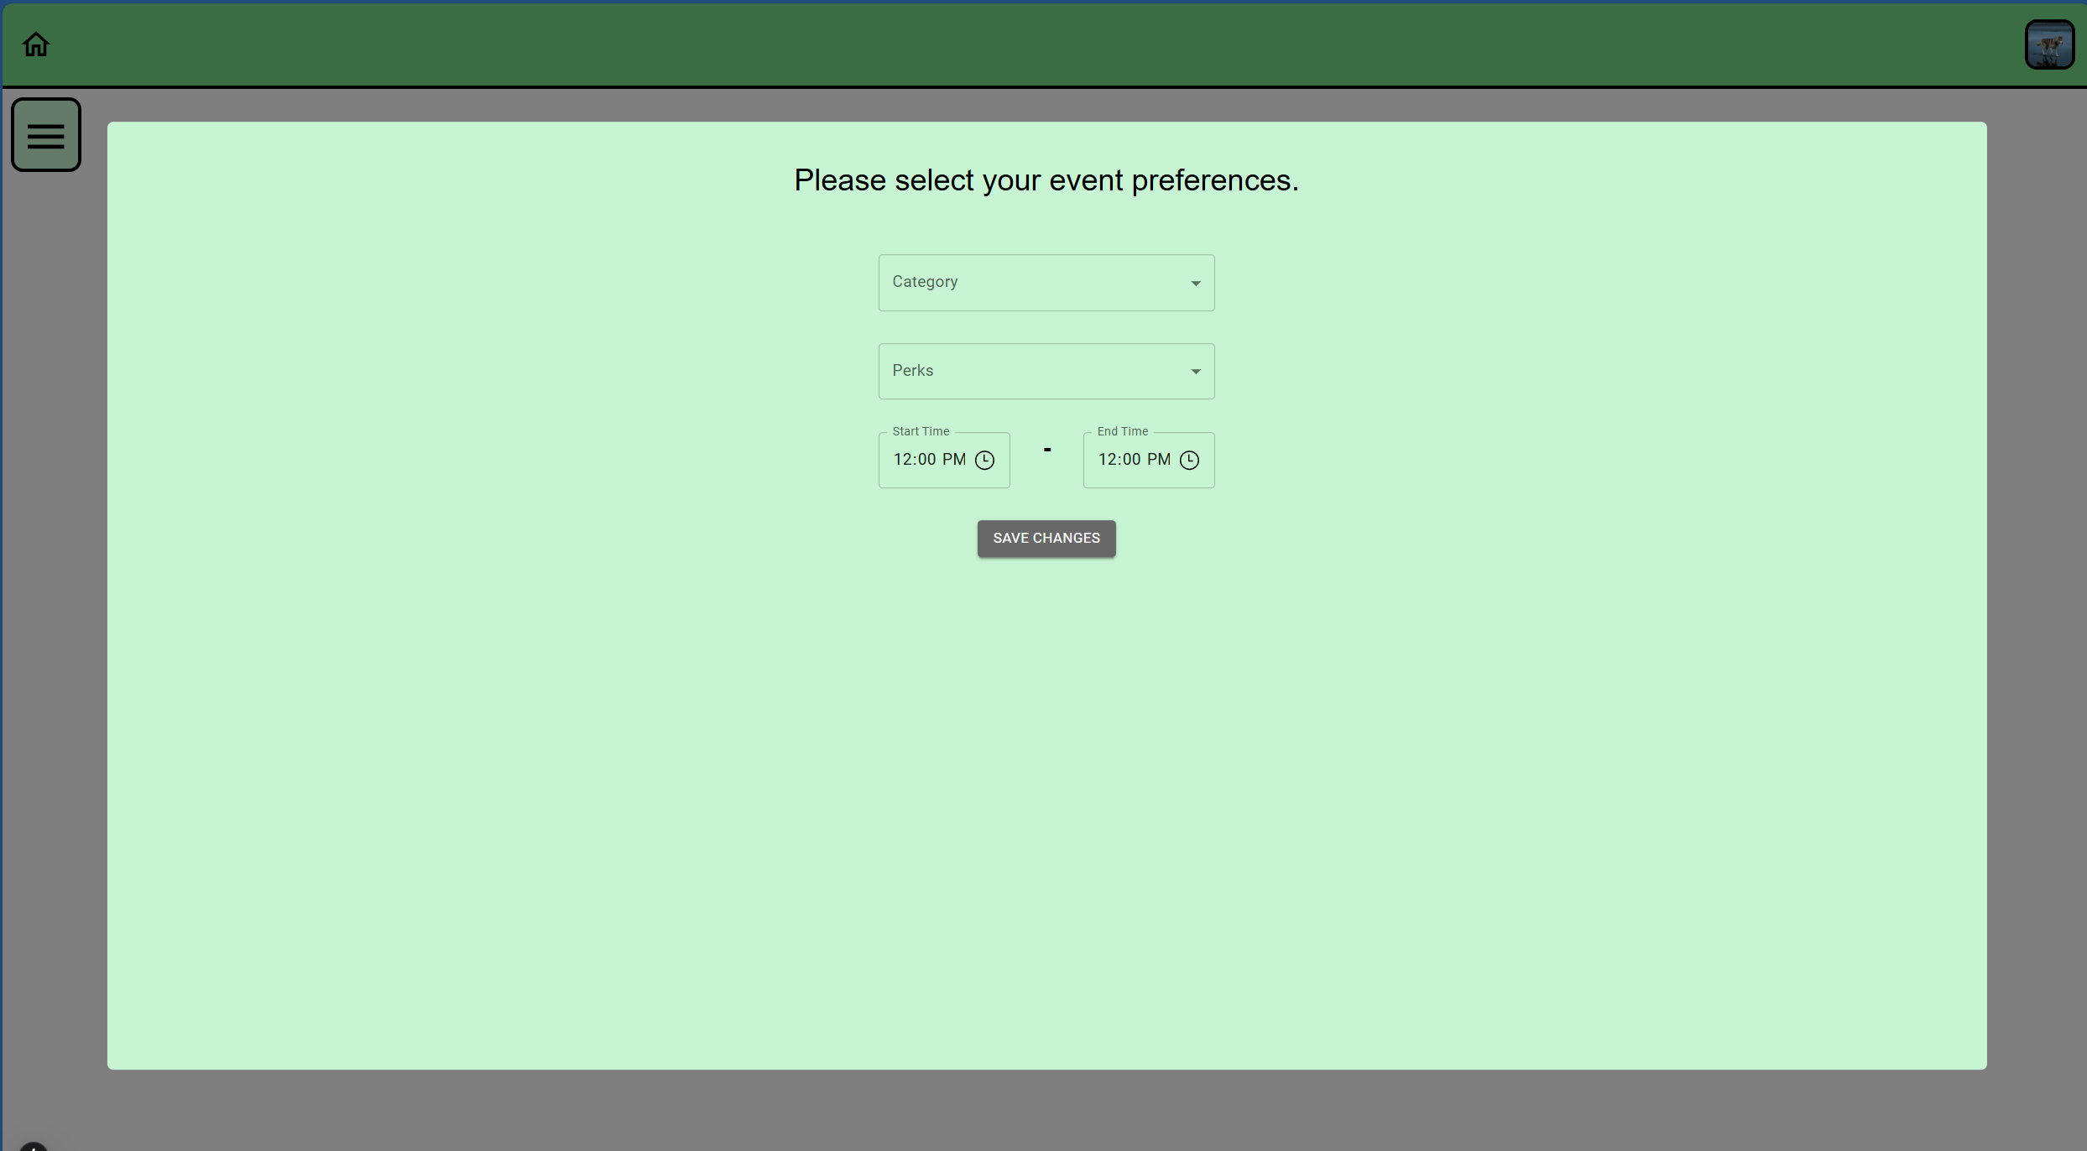Click the Perks select field label
Viewport: 2087px width, 1151px height.
pyautogui.click(x=912, y=371)
